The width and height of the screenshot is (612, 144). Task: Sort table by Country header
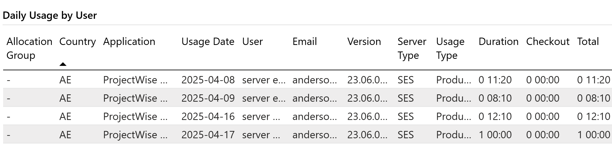(77, 42)
